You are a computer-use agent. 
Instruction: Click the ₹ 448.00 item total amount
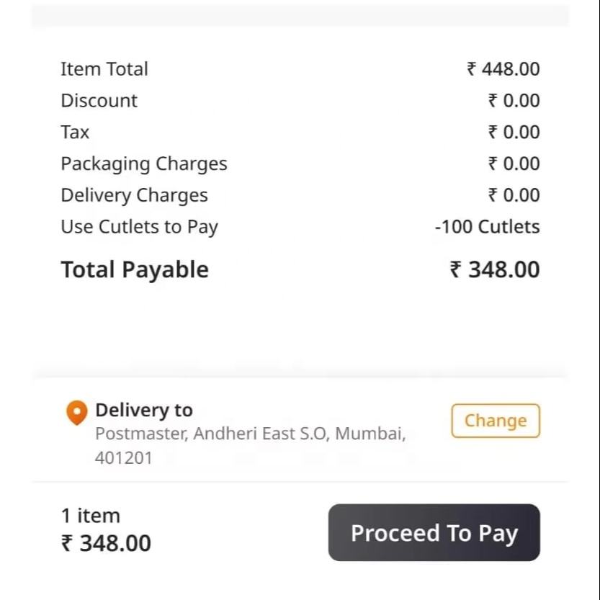click(x=503, y=69)
